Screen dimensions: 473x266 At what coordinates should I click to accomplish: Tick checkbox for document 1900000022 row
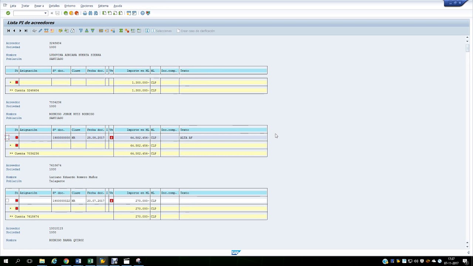coord(7,201)
